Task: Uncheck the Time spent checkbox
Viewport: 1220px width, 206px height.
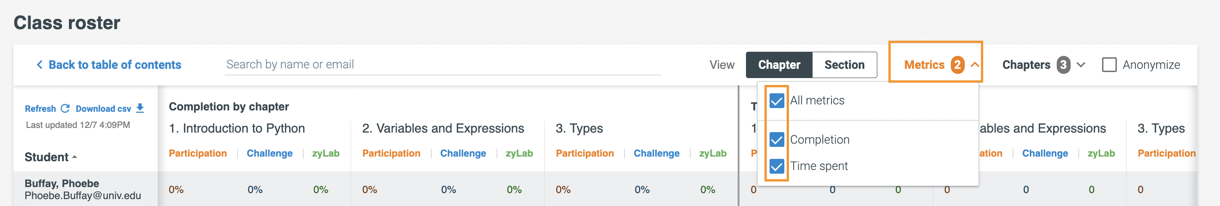Action: click(776, 166)
